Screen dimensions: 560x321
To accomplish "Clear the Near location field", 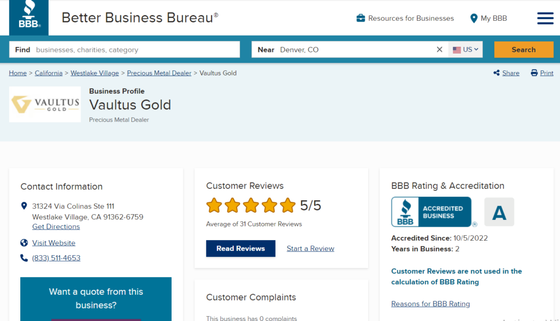I will (439, 50).
